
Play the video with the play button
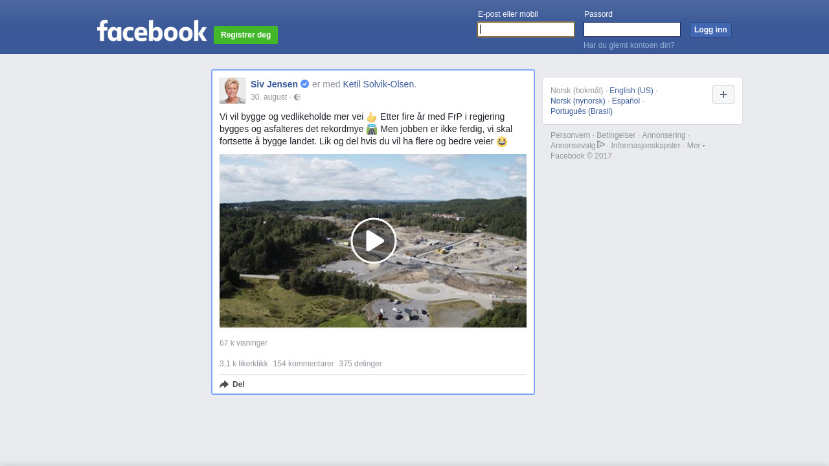(x=374, y=241)
